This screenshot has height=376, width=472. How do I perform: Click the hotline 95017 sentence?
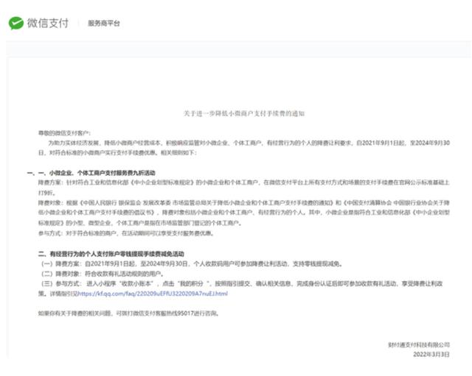pyautogui.click(x=128, y=313)
